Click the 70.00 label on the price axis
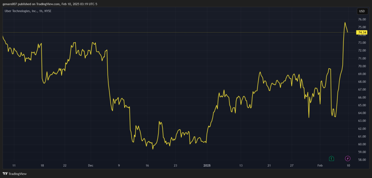This screenshot has width=372, height=178. (x=362, y=66)
